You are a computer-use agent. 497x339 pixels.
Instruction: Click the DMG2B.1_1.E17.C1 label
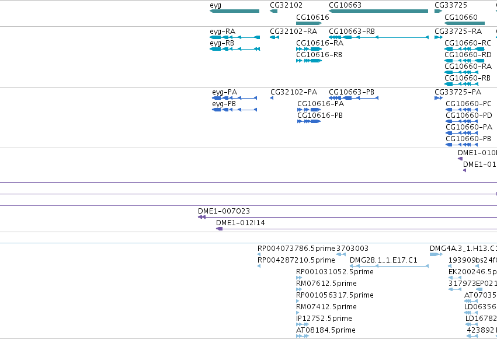[x=384, y=260]
